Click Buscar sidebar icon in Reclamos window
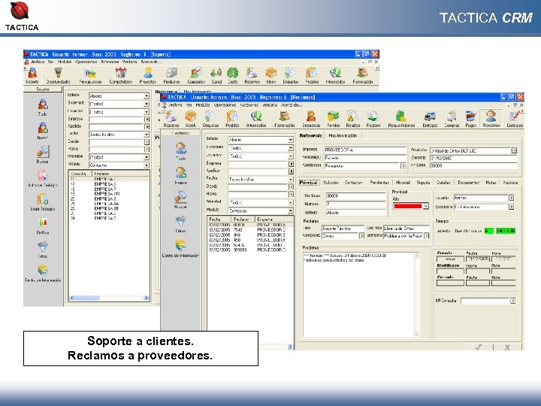 (x=181, y=199)
